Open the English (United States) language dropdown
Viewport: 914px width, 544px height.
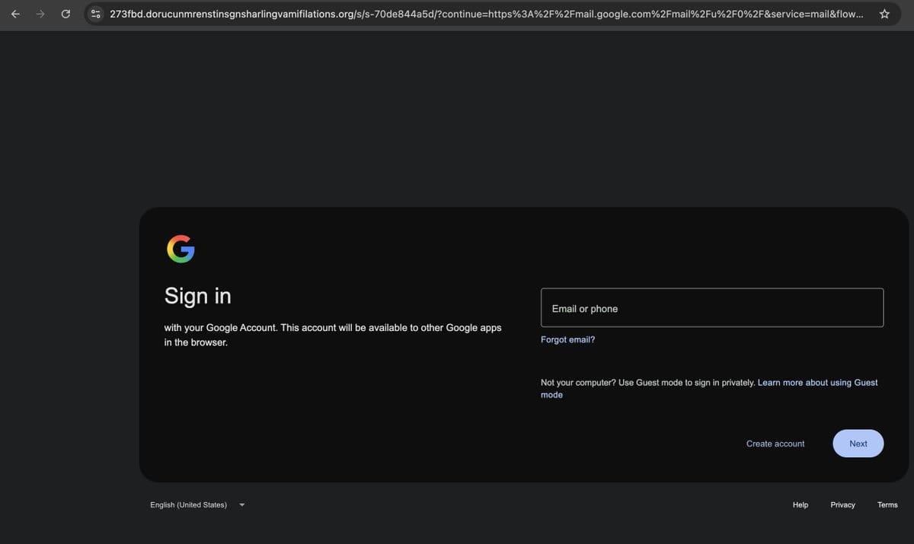[x=197, y=504]
